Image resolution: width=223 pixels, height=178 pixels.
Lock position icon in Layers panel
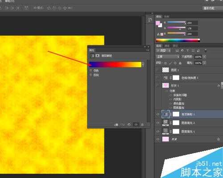175,63
